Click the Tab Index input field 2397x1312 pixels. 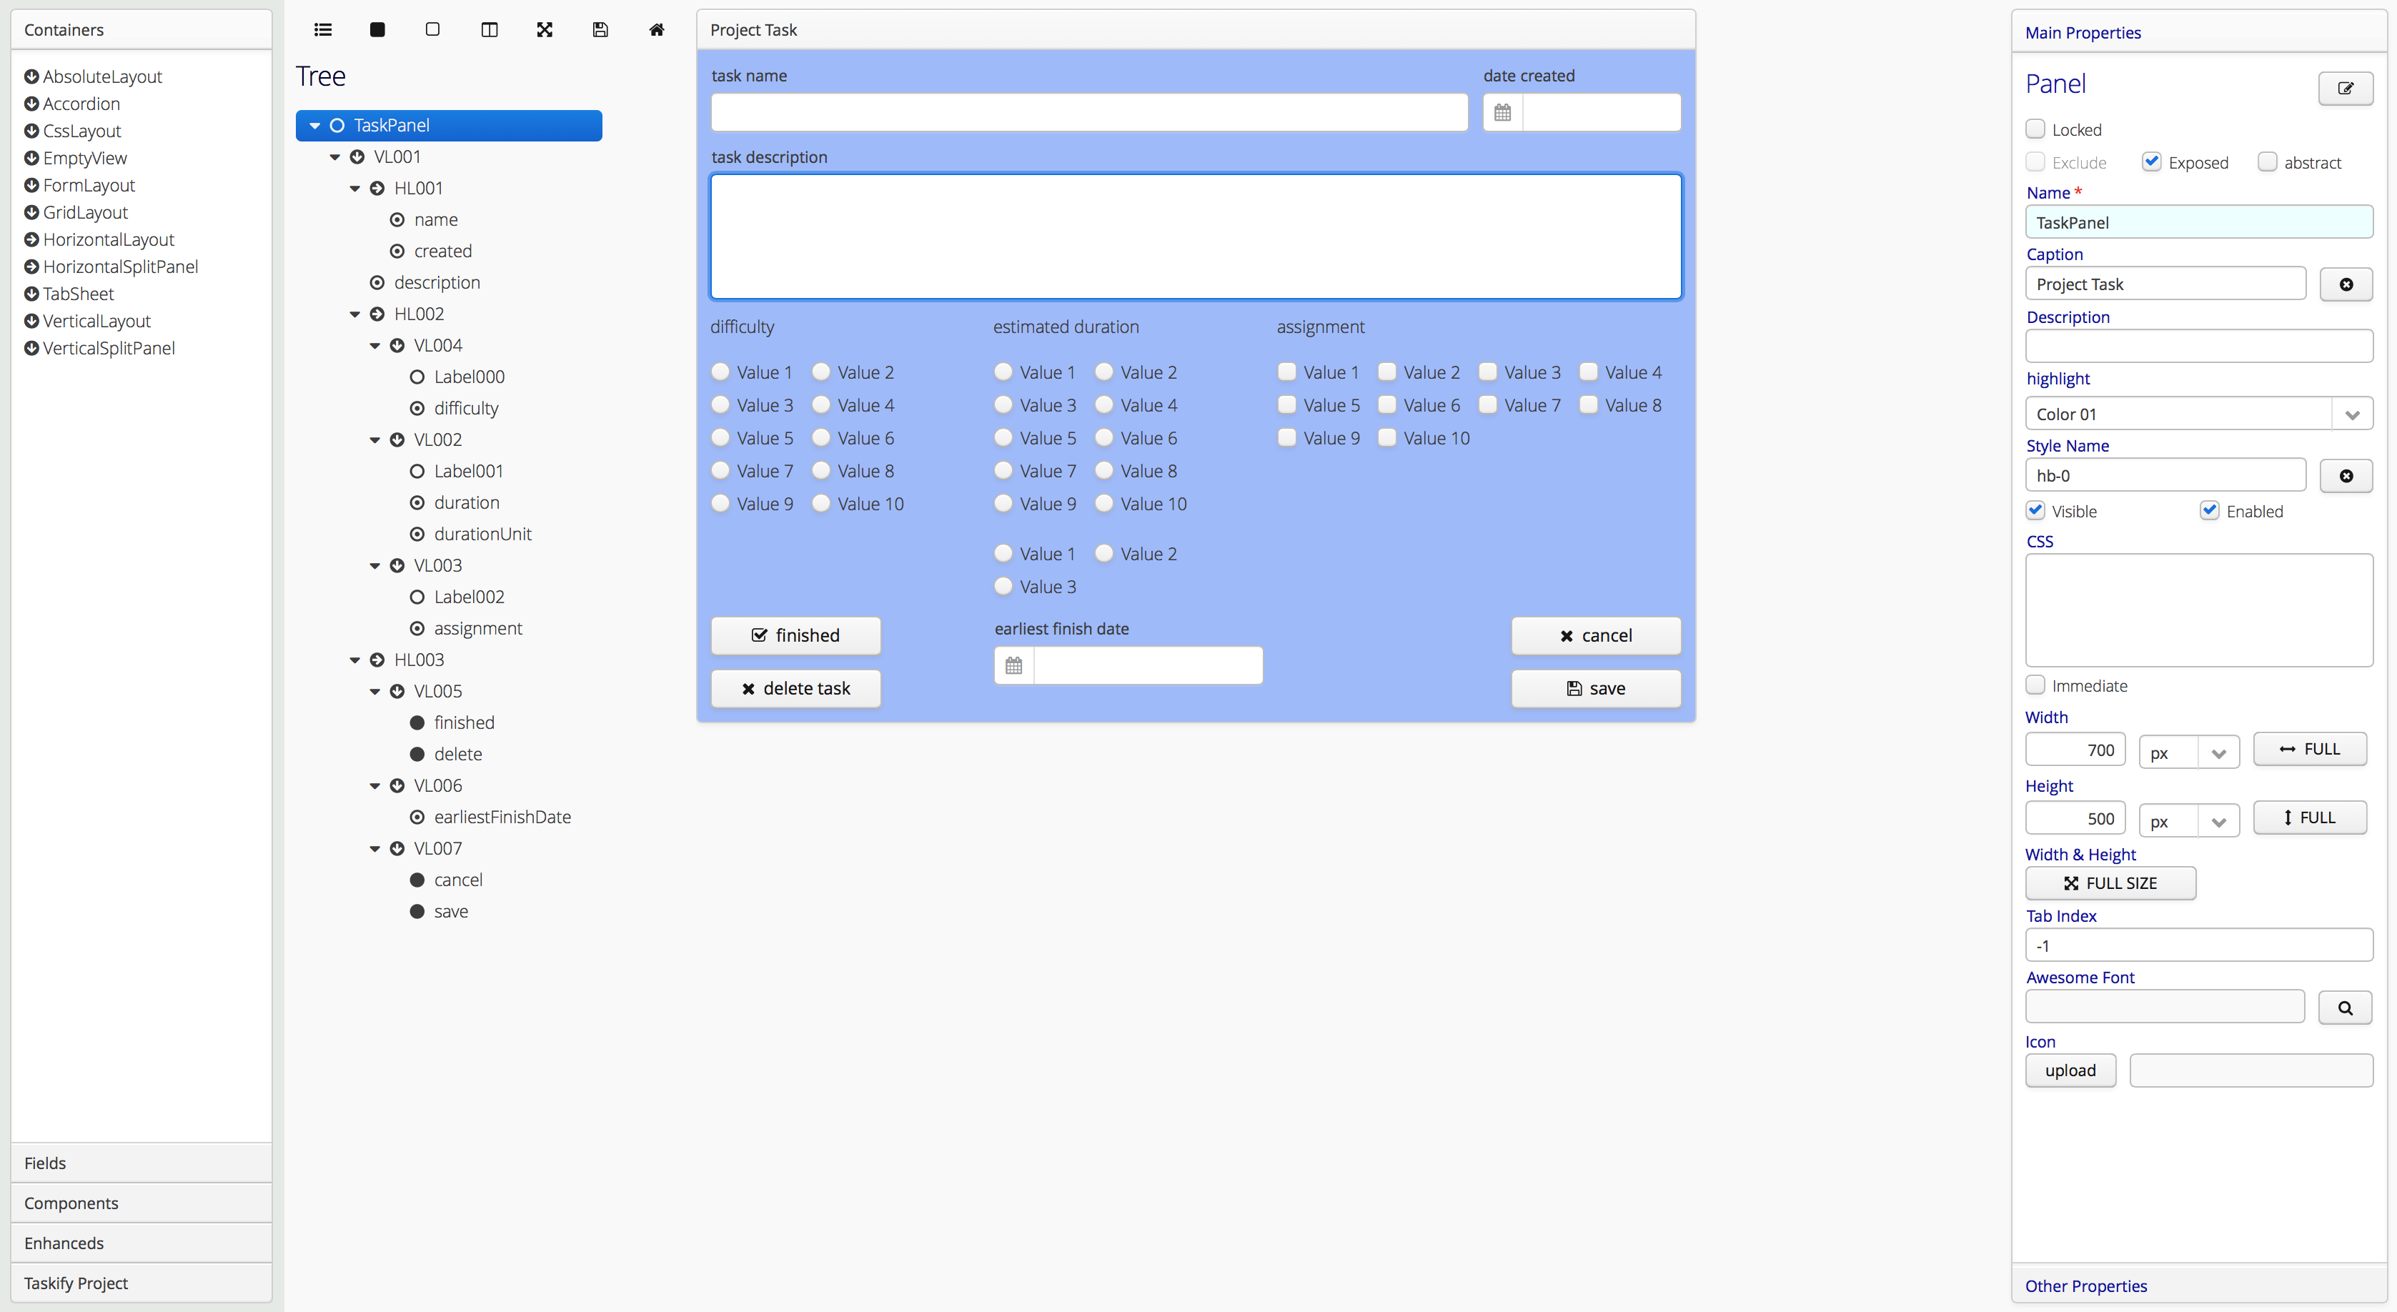pyautogui.click(x=2199, y=945)
